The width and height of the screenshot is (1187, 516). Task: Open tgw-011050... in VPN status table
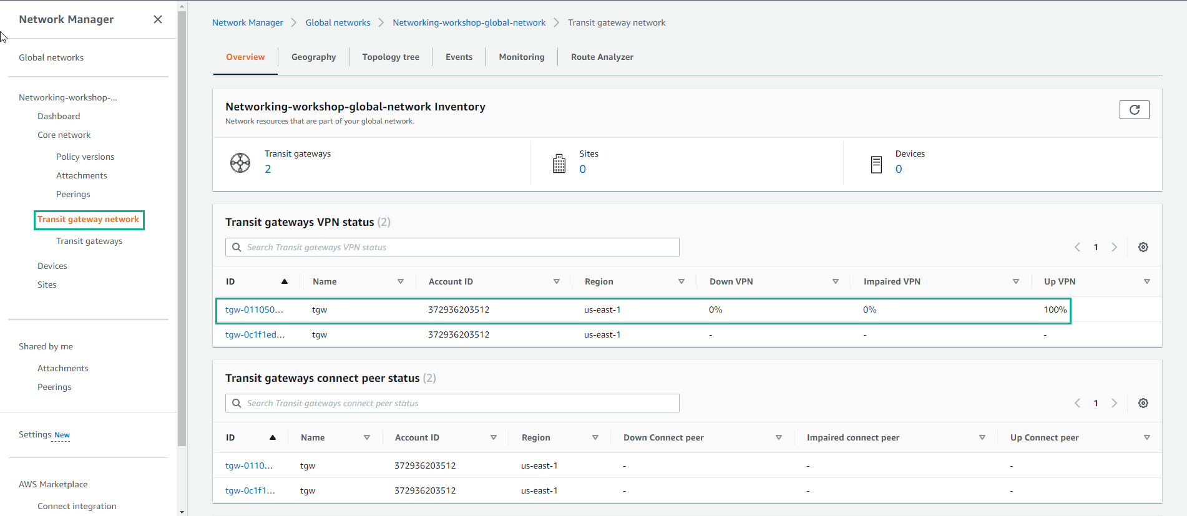(x=254, y=309)
